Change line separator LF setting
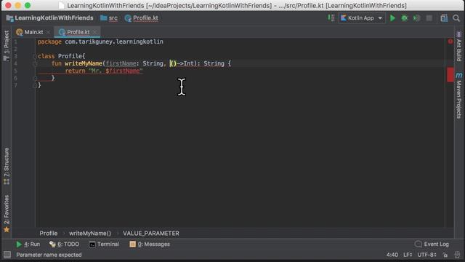Viewport: 465px width, 262px height. [x=408, y=255]
